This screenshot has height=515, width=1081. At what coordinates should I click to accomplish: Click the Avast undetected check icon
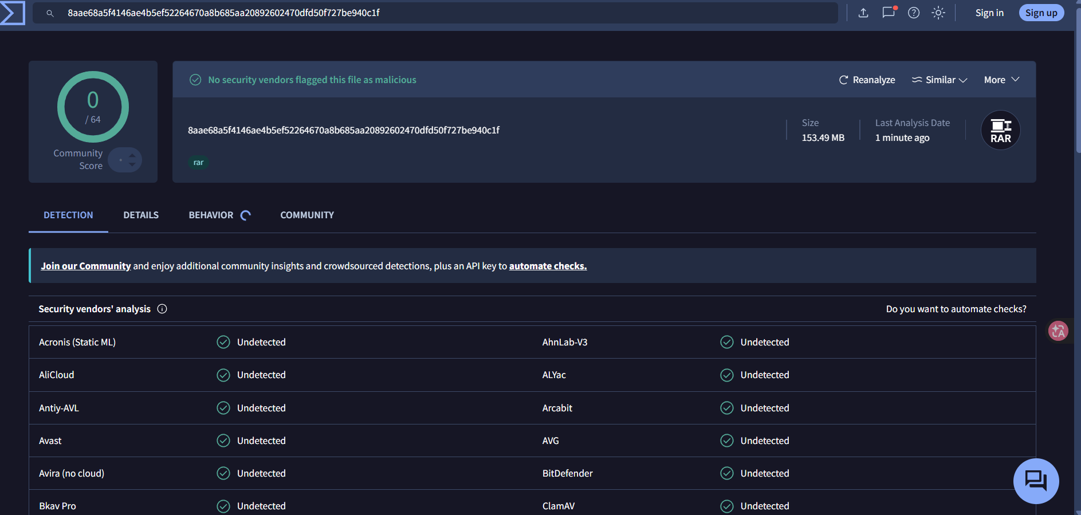click(x=223, y=441)
